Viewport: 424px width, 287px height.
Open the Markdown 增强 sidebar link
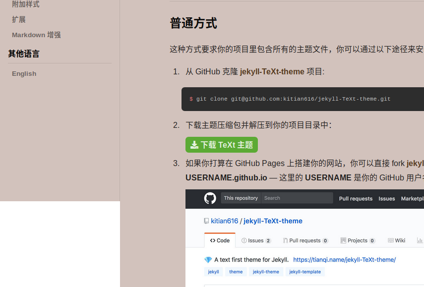click(36, 35)
